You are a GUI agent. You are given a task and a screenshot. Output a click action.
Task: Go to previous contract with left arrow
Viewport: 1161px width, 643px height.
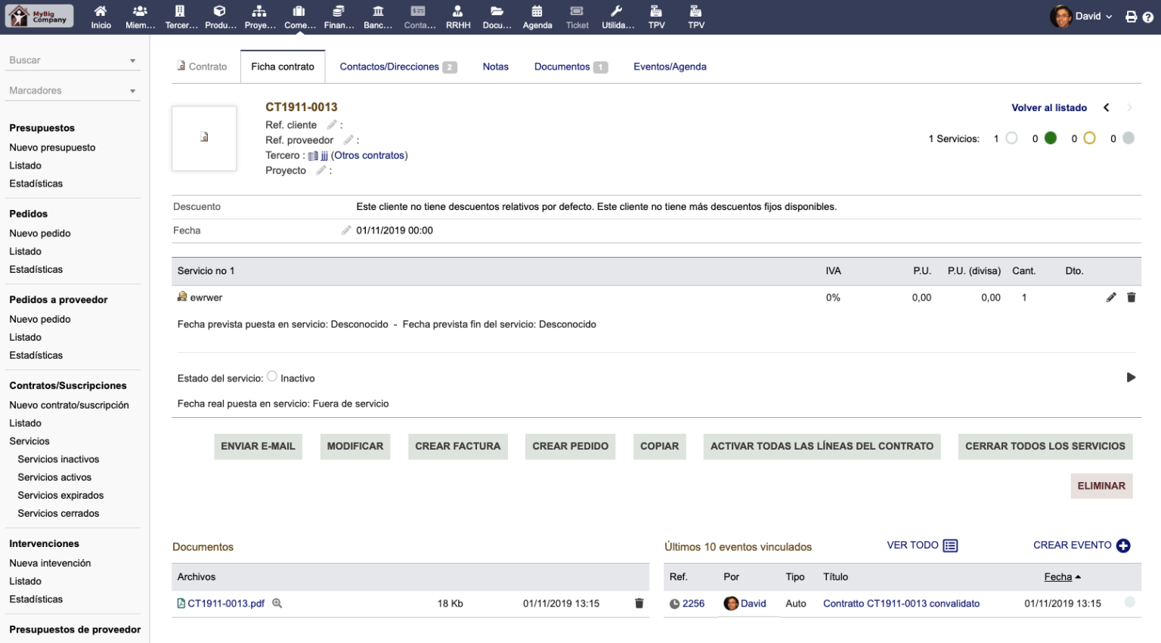(1107, 107)
